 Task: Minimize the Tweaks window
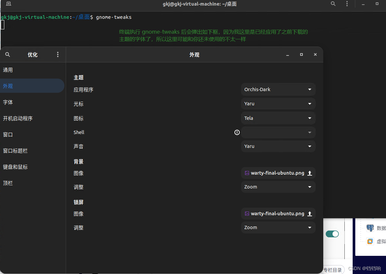pyautogui.click(x=288, y=55)
